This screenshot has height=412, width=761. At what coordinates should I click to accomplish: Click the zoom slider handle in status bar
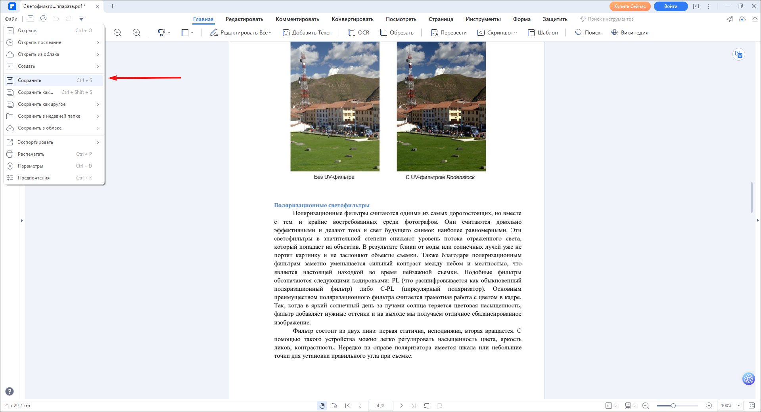(x=673, y=406)
